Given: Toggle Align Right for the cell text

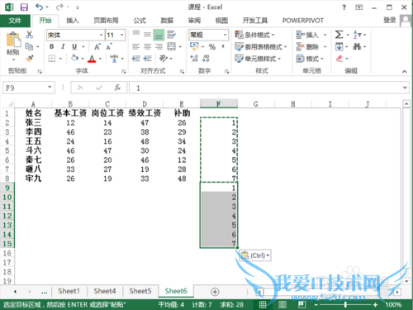Looking at the screenshot, I should pos(159,46).
